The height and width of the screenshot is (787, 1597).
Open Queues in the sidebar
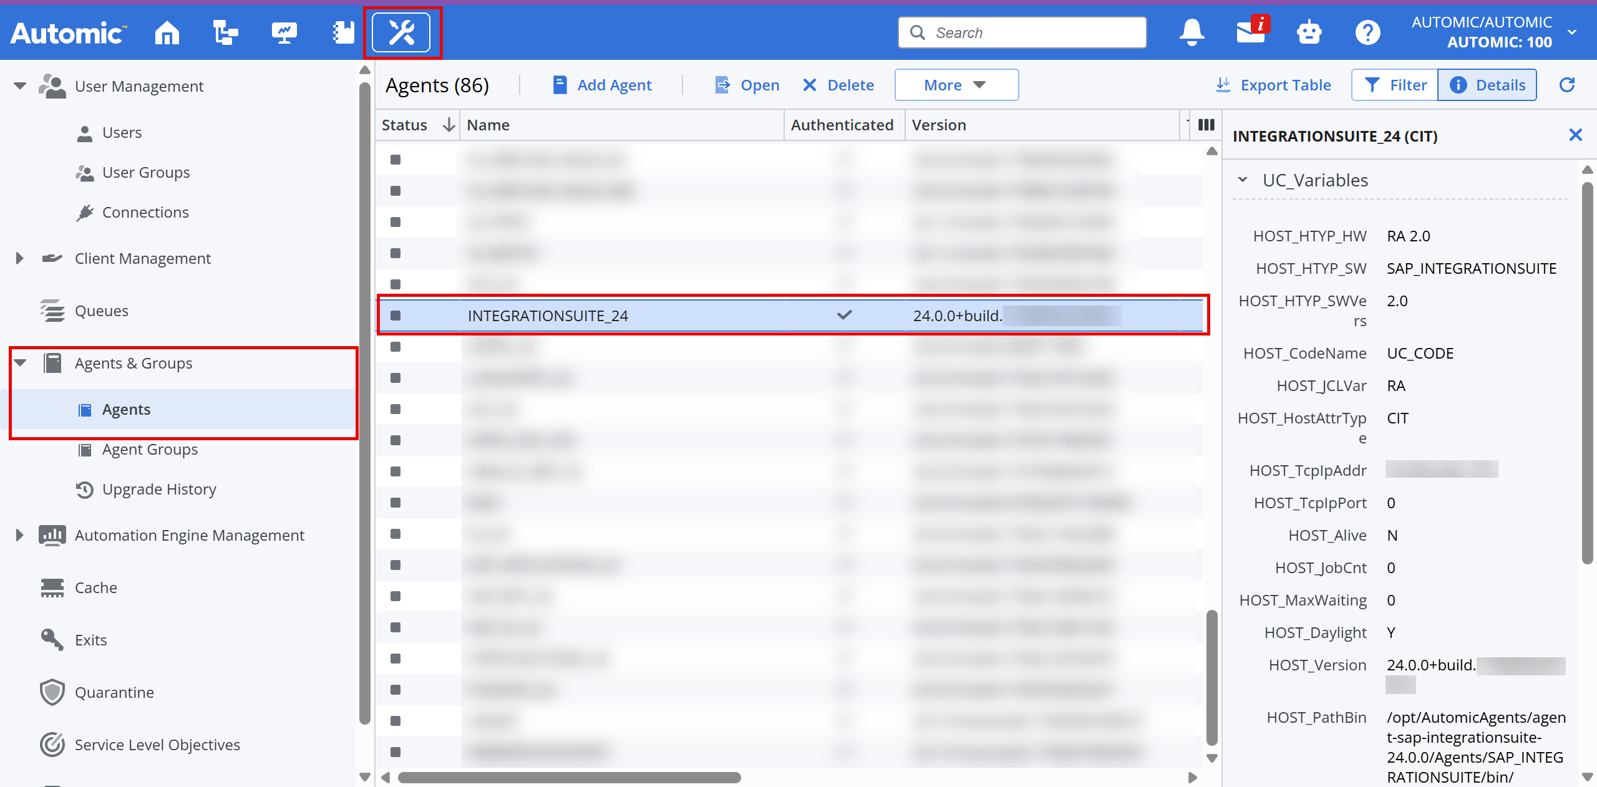102,311
